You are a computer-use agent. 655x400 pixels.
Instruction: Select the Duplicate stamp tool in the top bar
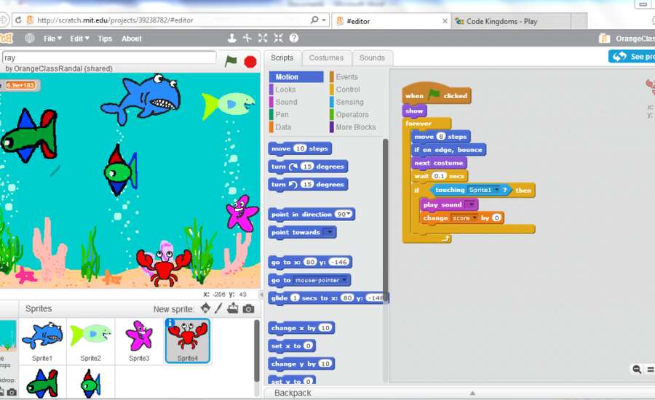(x=232, y=39)
